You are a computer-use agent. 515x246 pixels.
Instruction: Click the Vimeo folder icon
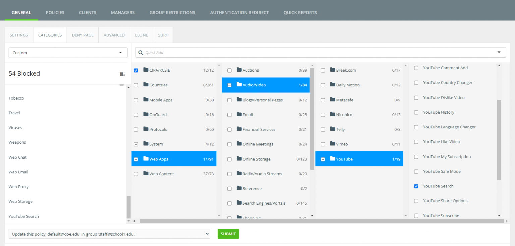point(332,144)
